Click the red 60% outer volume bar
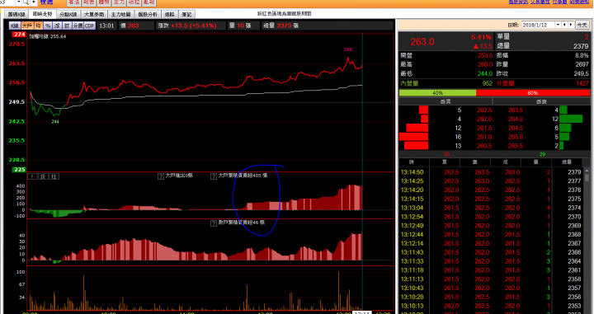 533,92
